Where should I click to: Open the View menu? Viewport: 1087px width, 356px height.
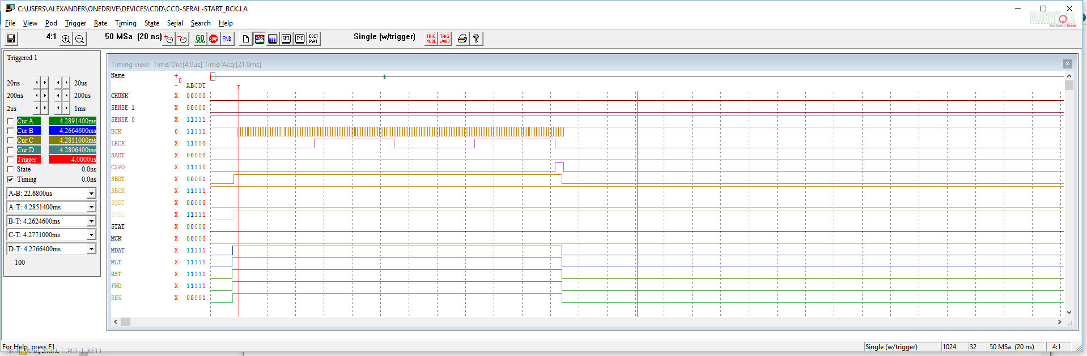tap(30, 23)
